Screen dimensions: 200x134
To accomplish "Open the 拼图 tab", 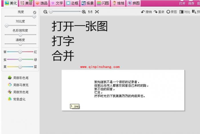I will pos(134,3).
